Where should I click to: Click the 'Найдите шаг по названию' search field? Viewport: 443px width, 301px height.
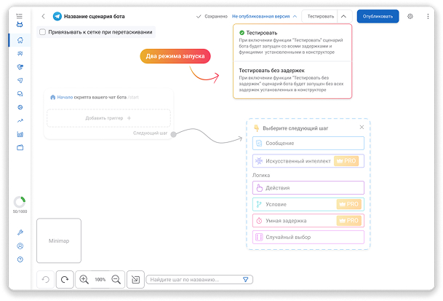coord(193,279)
